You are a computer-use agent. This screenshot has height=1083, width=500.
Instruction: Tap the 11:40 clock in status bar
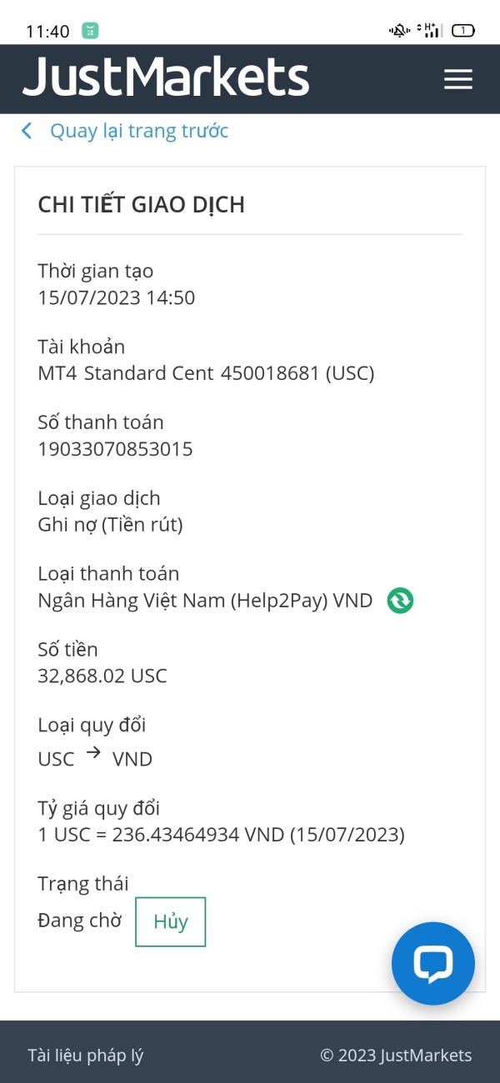tap(47, 32)
